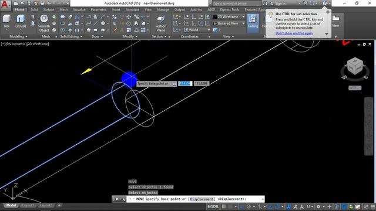Click the Save icon in quick access toolbar
This screenshot has width=376, height=211.
click(29, 4)
